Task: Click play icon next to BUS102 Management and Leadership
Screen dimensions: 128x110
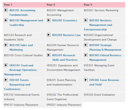Action: (6, 20)
